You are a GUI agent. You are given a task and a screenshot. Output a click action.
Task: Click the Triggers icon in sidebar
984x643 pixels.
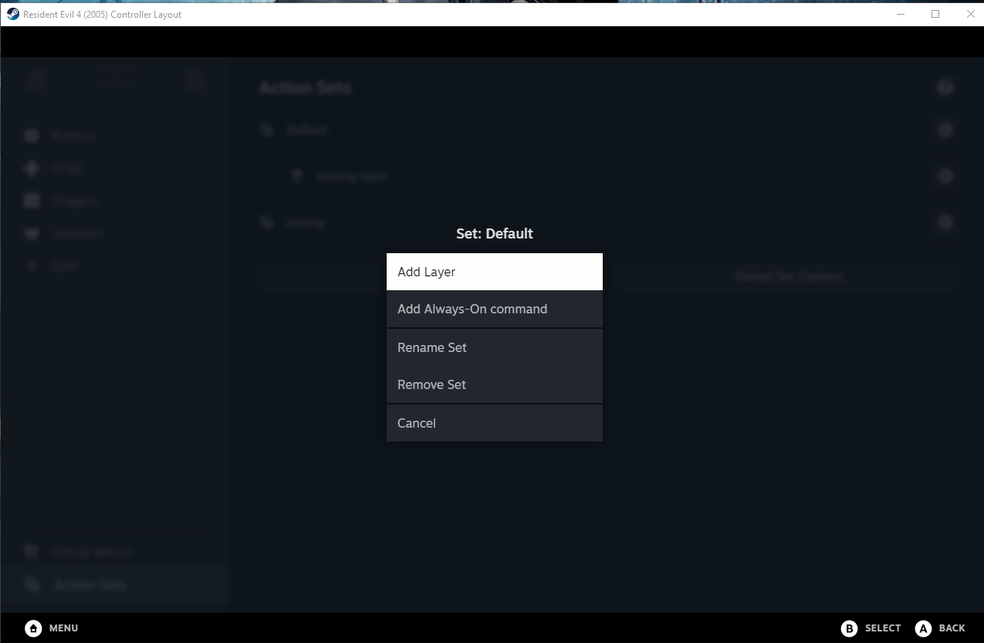pyautogui.click(x=32, y=201)
